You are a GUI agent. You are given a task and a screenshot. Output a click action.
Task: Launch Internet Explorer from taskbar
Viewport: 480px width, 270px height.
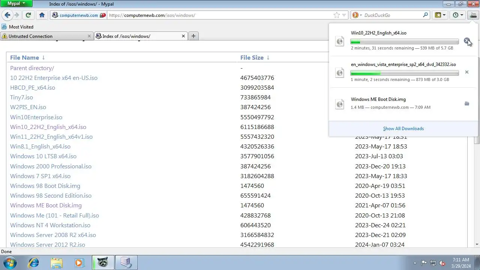coord(34,263)
